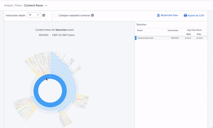
Task: Click the Conversion column header
Action: tap(173, 30)
